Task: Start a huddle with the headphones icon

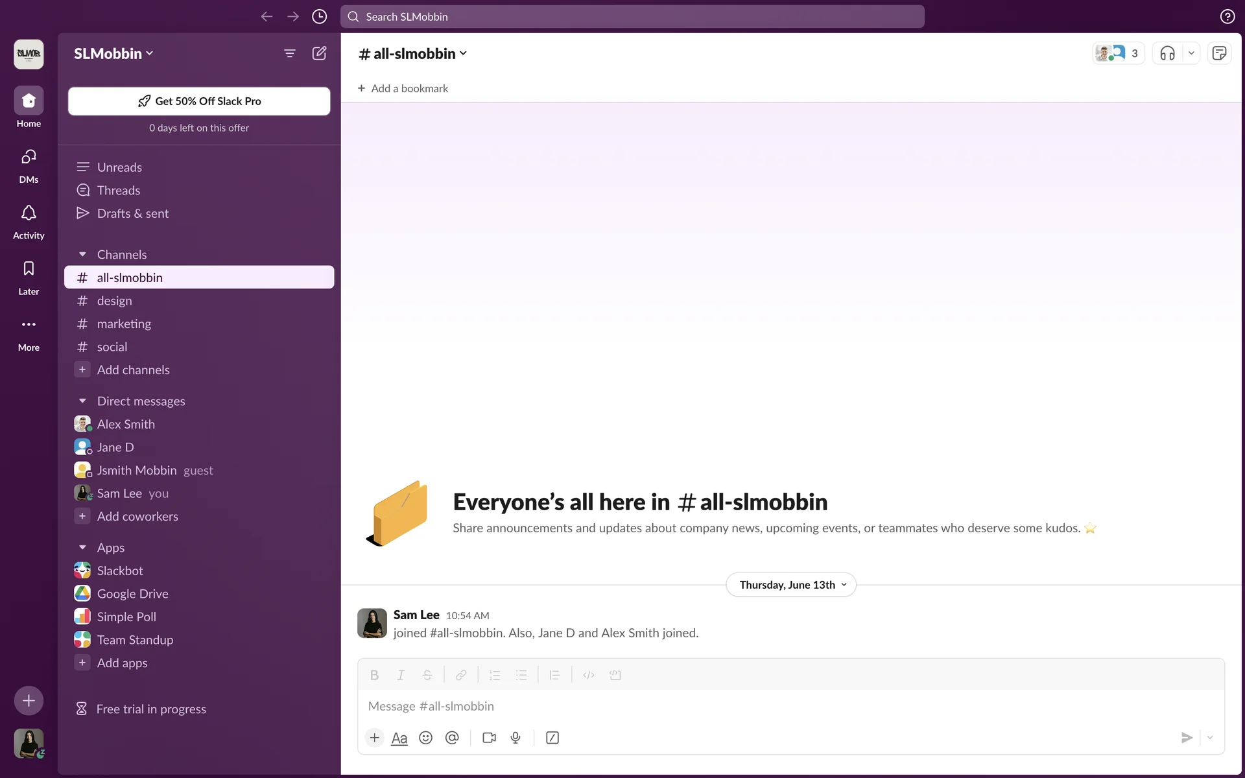Action: pyautogui.click(x=1167, y=53)
